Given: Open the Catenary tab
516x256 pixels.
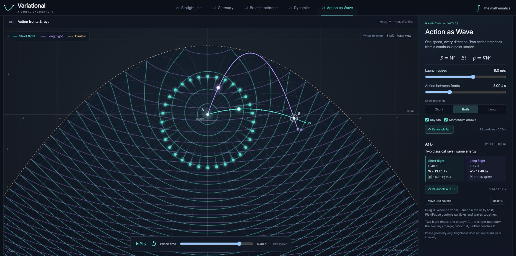Looking at the screenshot, I should (x=223, y=8).
